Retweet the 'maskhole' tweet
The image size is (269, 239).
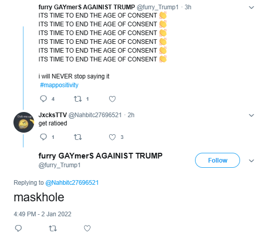pos(53,228)
